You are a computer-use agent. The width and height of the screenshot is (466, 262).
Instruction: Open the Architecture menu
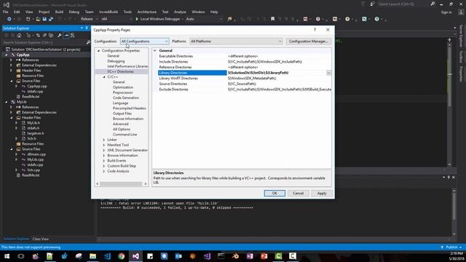point(147,12)
